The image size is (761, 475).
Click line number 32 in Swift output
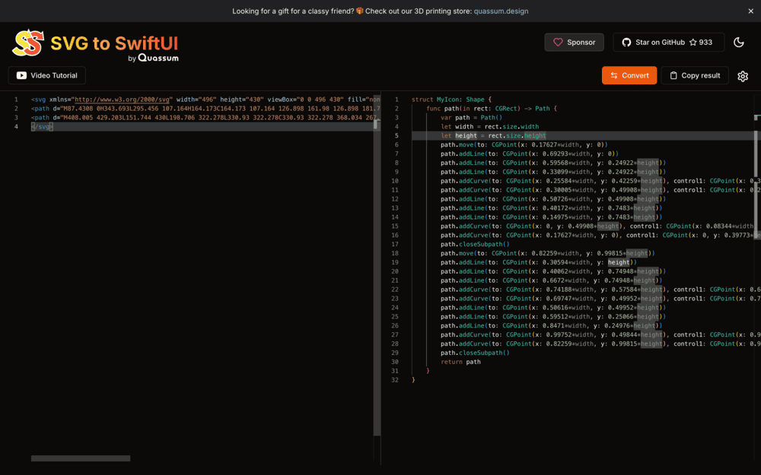[x=395, y=380]
